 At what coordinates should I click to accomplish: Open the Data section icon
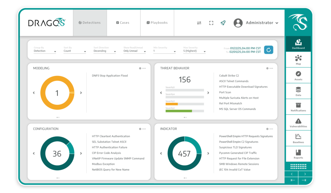[x=298, y=91]
